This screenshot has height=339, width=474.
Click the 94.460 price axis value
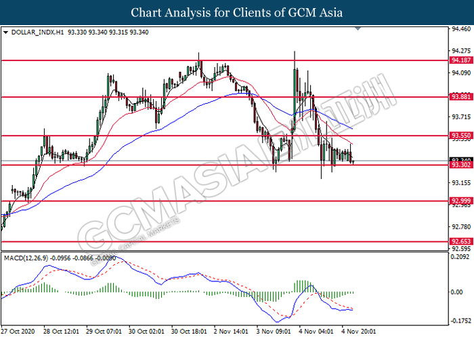(461, 29)
